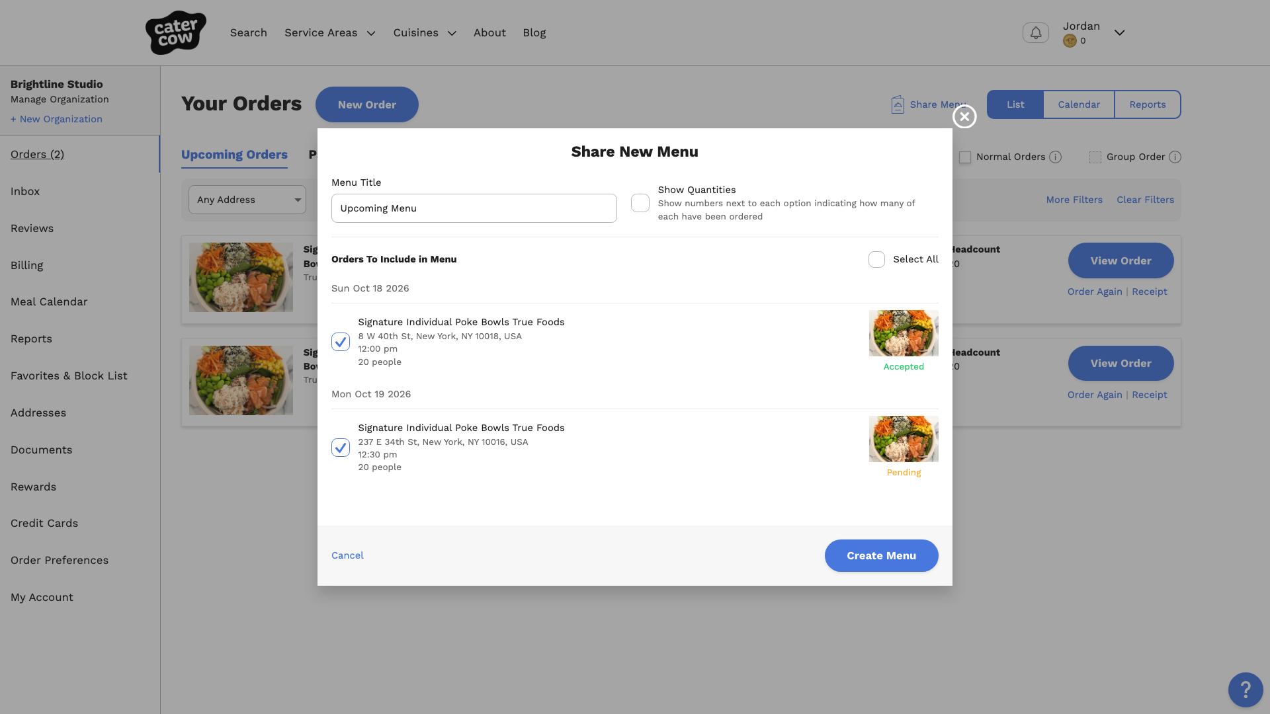Click the Create Menu button
Screen dimensions: 1270x714
pos(881,556)
